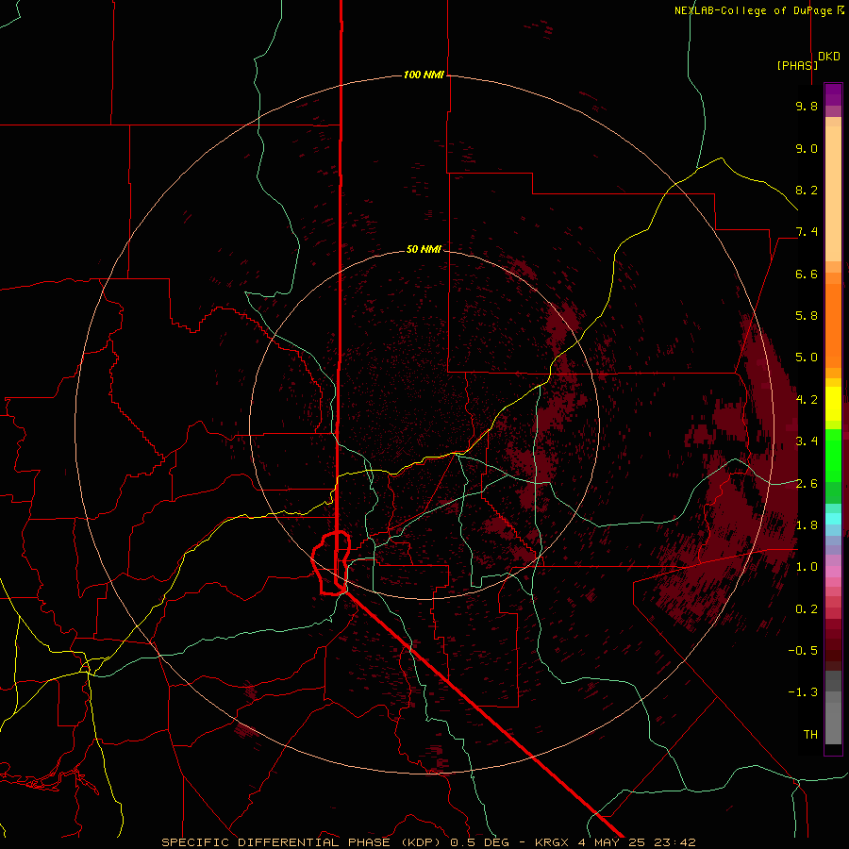The width and height of the screenshot is (849, 849).
Task: Click the cyan segment of the color bar
Action: 833,518
